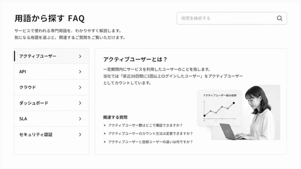Click the arrow on セキュリティ認証 row
The image size is (301, 169).
click(x=80, y=135)
